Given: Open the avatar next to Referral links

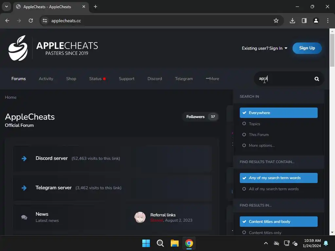Looking at the screenshot, I should (x=140, y=217).
